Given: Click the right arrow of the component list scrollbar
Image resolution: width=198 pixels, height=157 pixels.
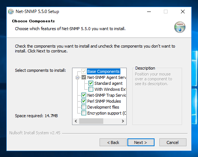Looking at the screenshot, I should (x=123, y=121).
